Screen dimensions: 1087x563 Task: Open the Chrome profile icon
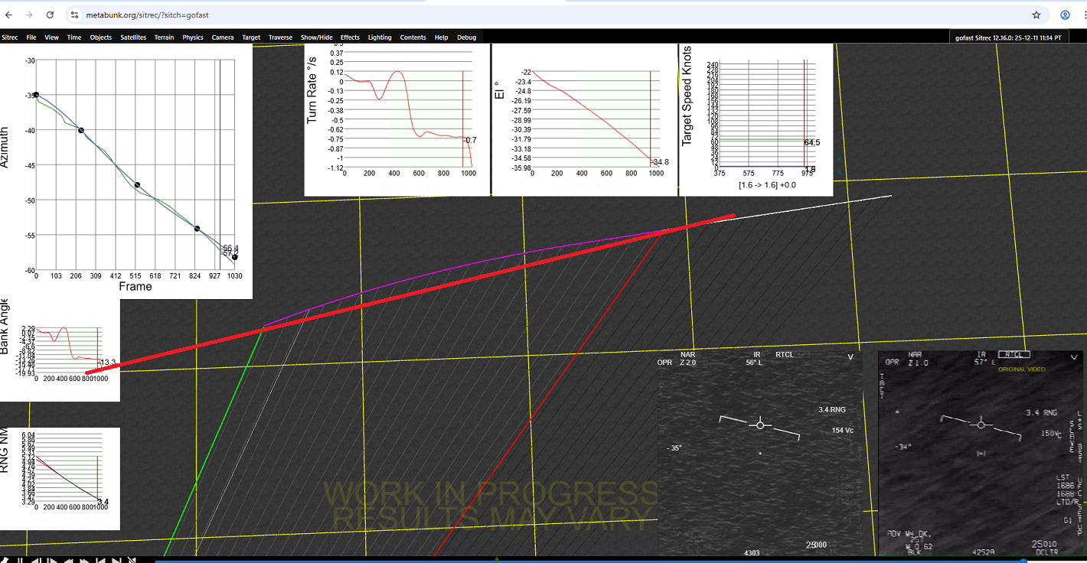click(1065, 15)
